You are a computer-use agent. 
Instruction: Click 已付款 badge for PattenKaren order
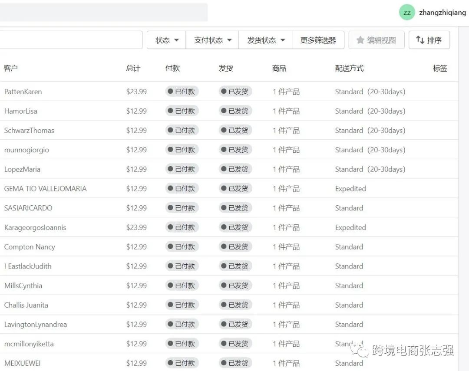point(182,92)
